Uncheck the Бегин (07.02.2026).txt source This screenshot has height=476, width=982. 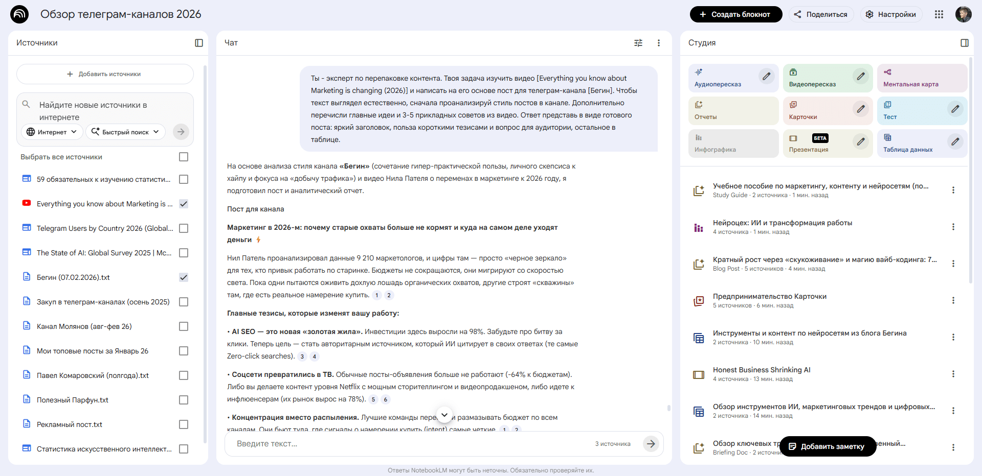[184, 277]
